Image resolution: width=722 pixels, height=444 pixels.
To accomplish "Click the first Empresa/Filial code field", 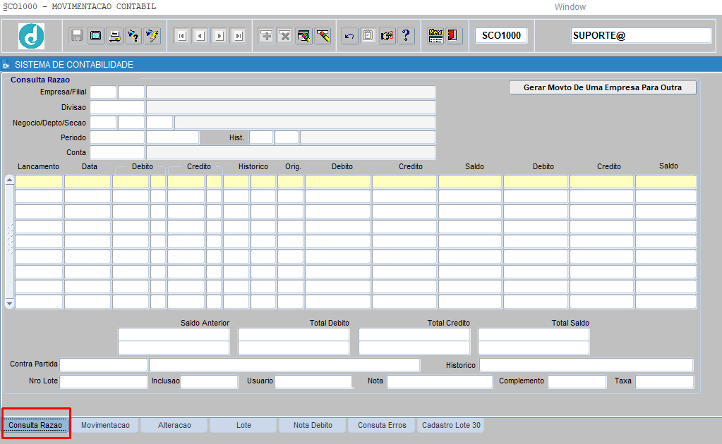I will (103, 92).
